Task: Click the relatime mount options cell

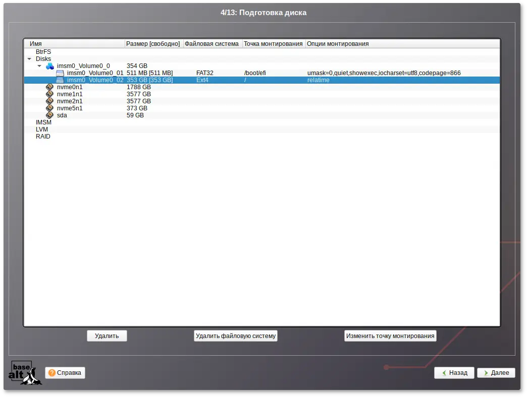Action: (319, 80)
